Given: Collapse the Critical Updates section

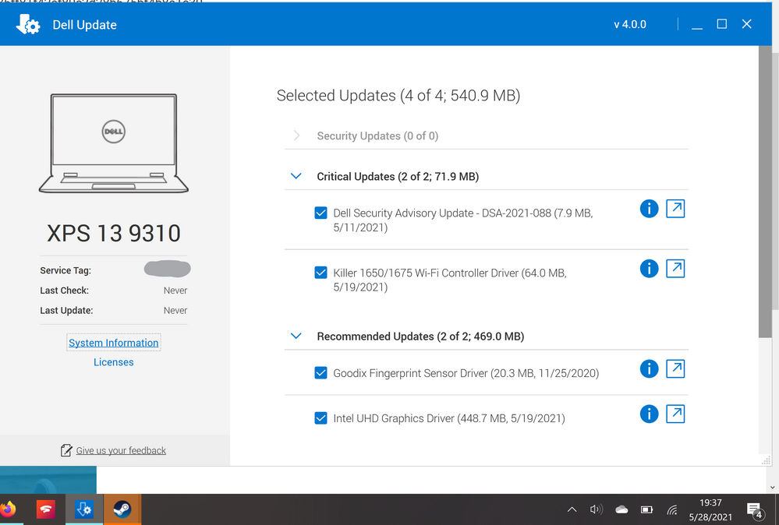Looking at the screenshot, I should (x=296, y=176).
